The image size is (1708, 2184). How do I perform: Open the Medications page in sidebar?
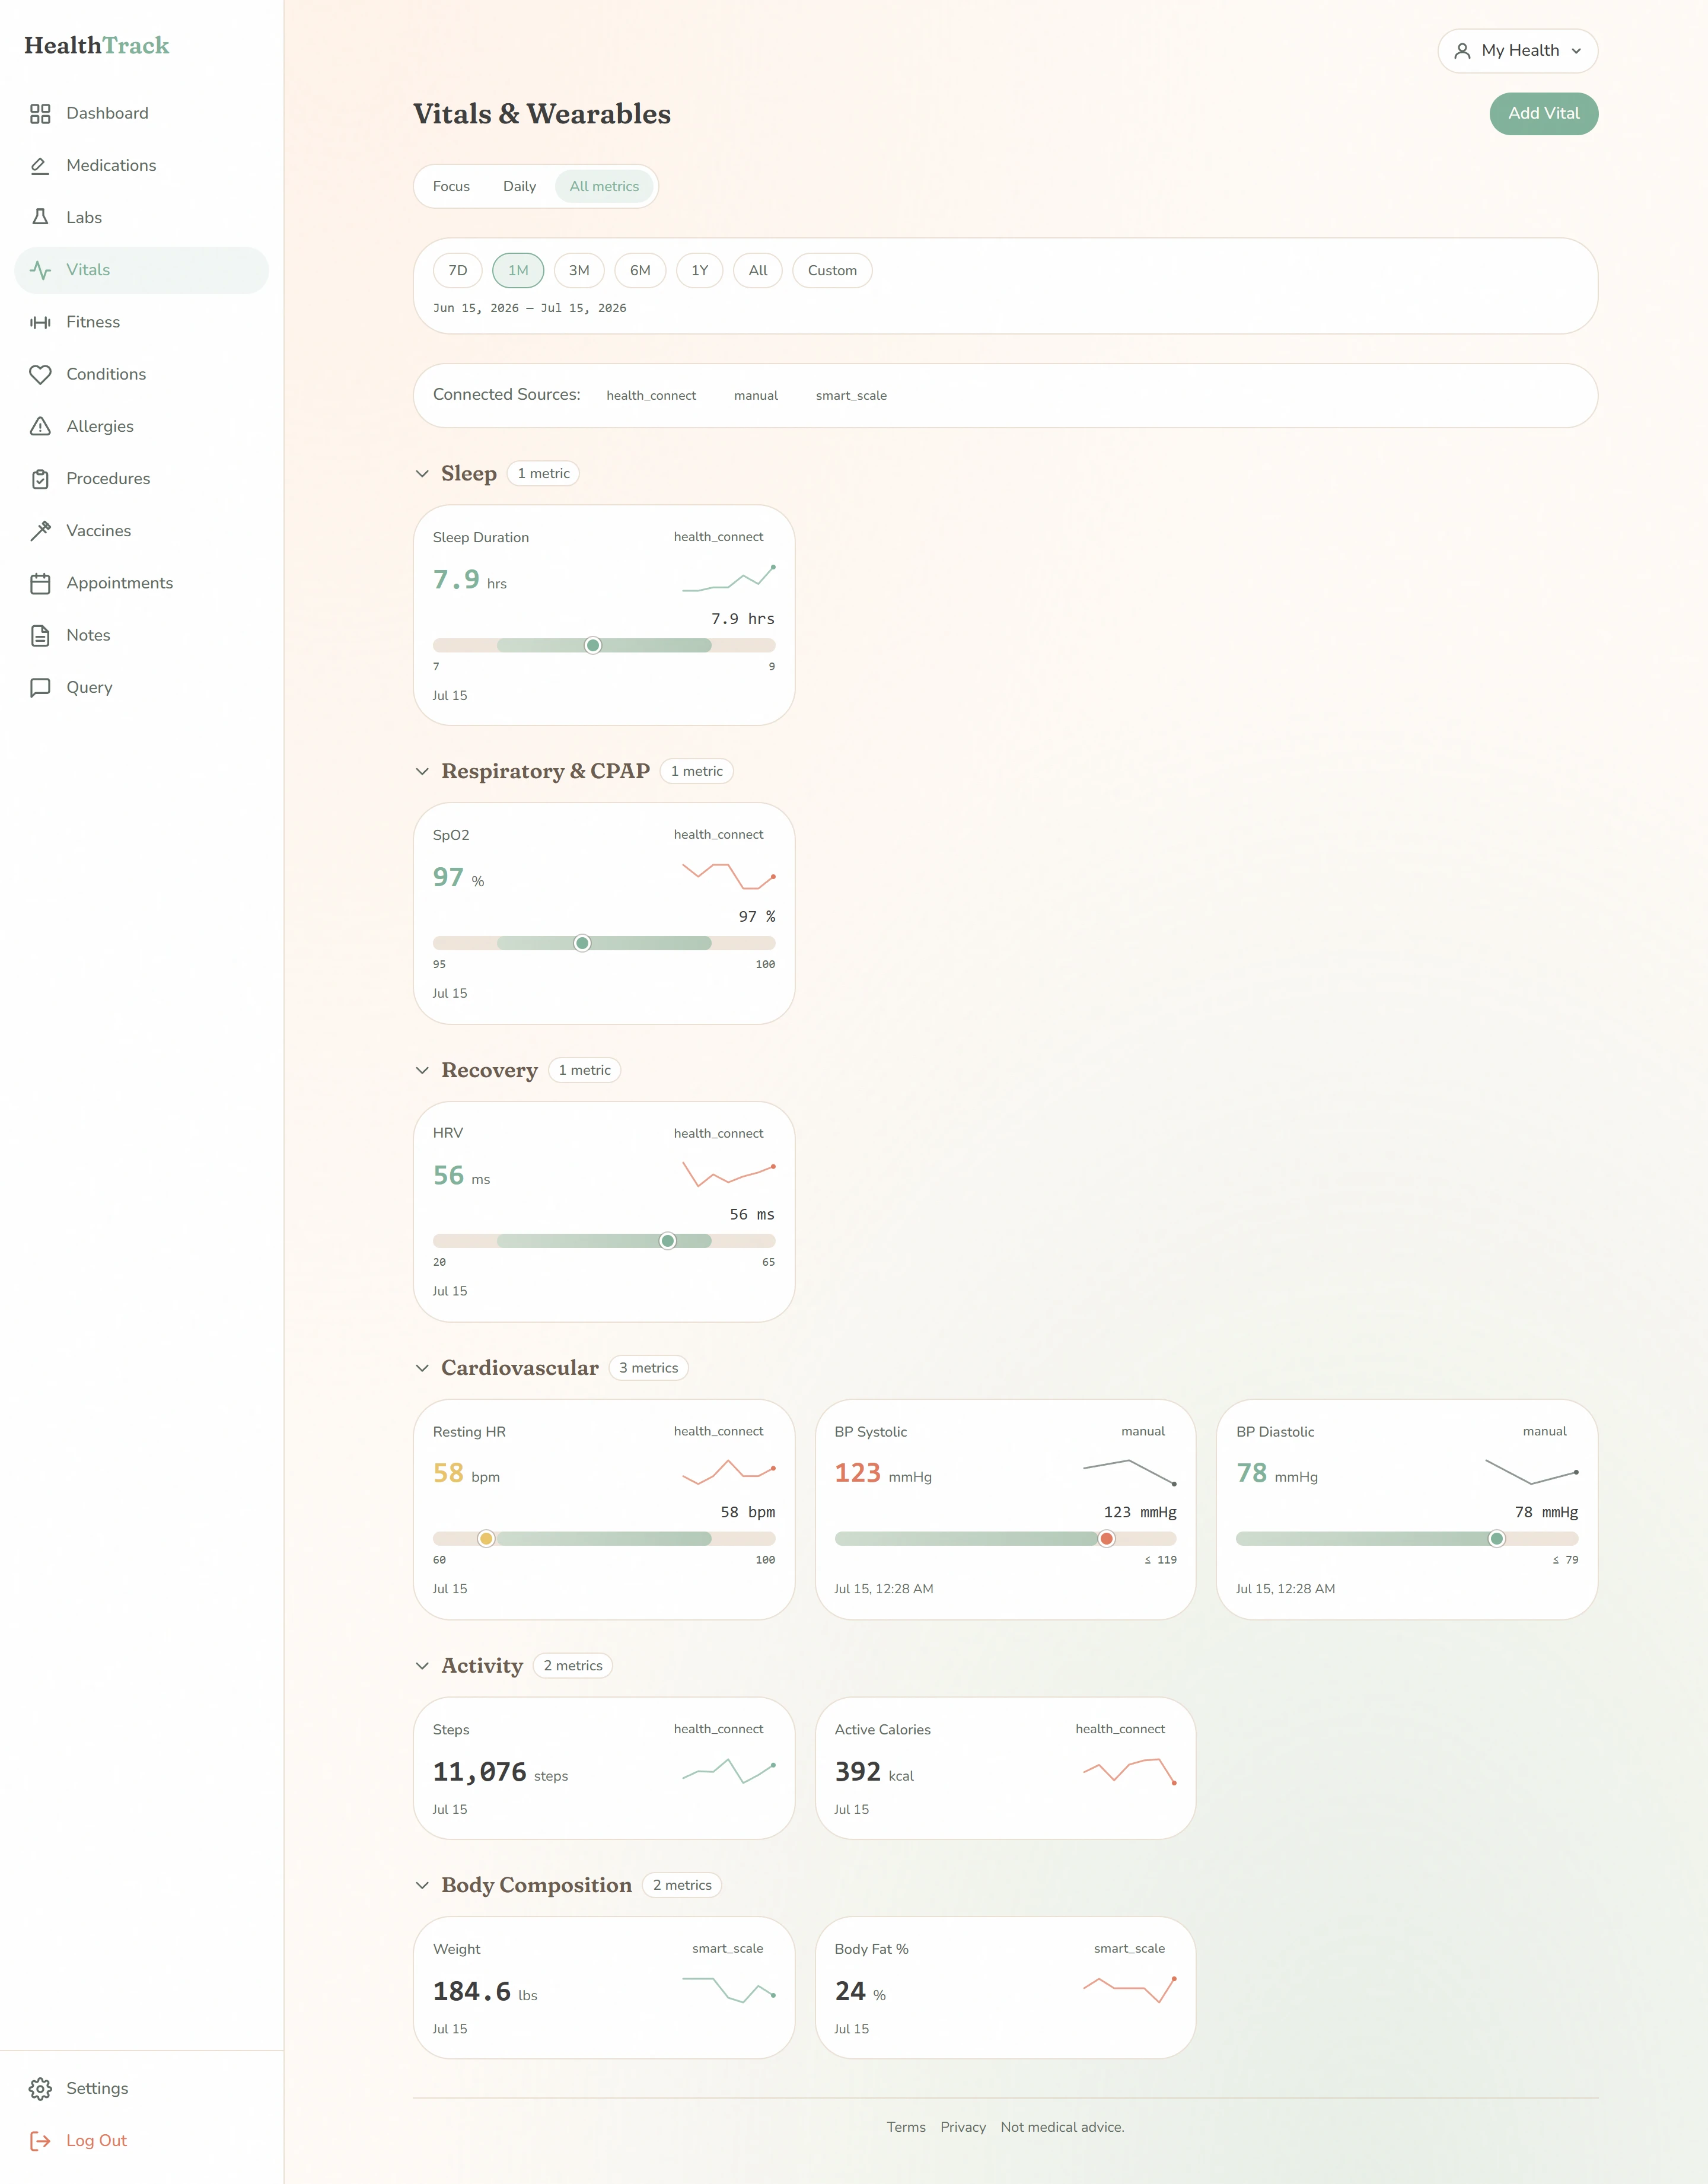[142, 166]
